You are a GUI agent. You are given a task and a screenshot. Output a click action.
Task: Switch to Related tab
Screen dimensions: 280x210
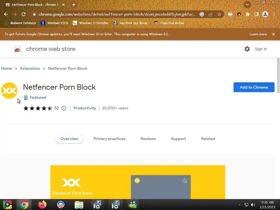208,139
